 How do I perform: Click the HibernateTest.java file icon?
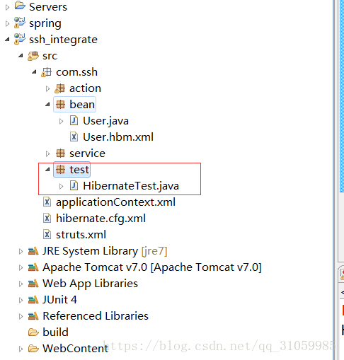coord(74,185)
